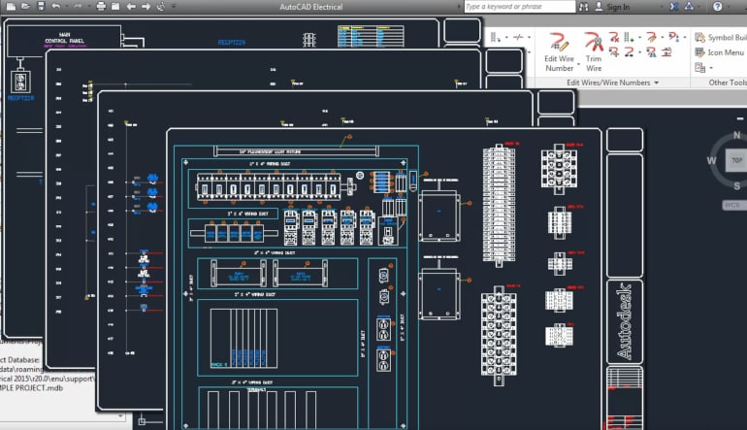
Task: Click the TOP face of the ViewCube
Action: (736, 160)
